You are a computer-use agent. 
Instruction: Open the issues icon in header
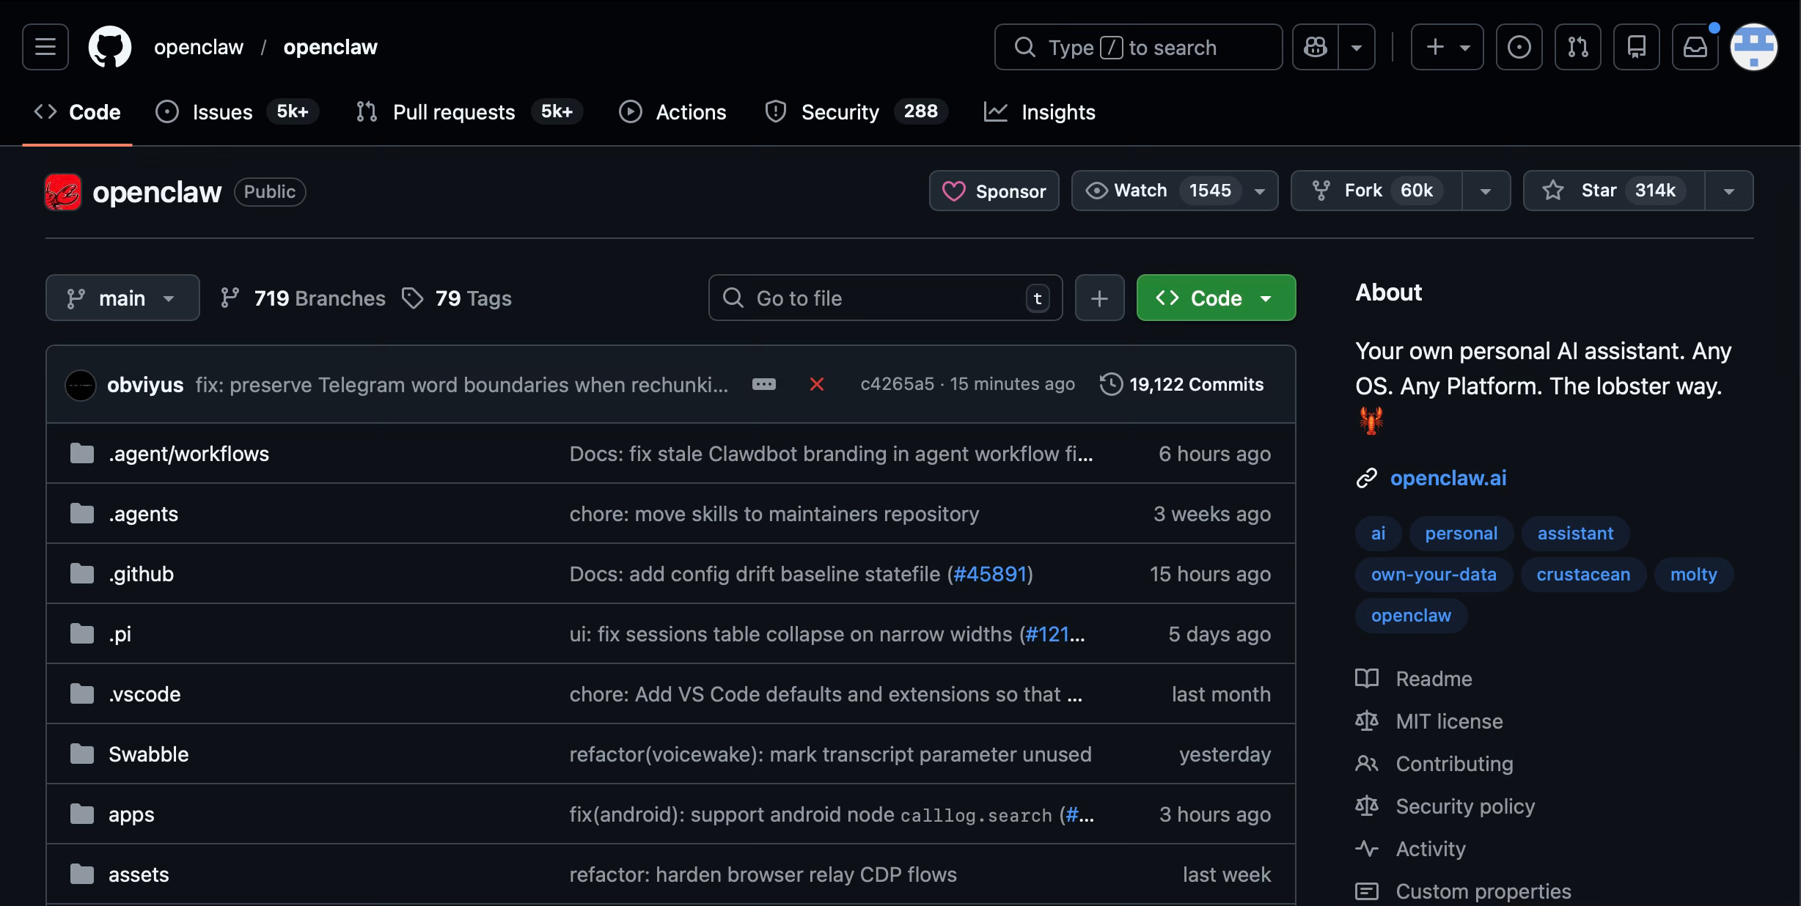coord(1519,47)
